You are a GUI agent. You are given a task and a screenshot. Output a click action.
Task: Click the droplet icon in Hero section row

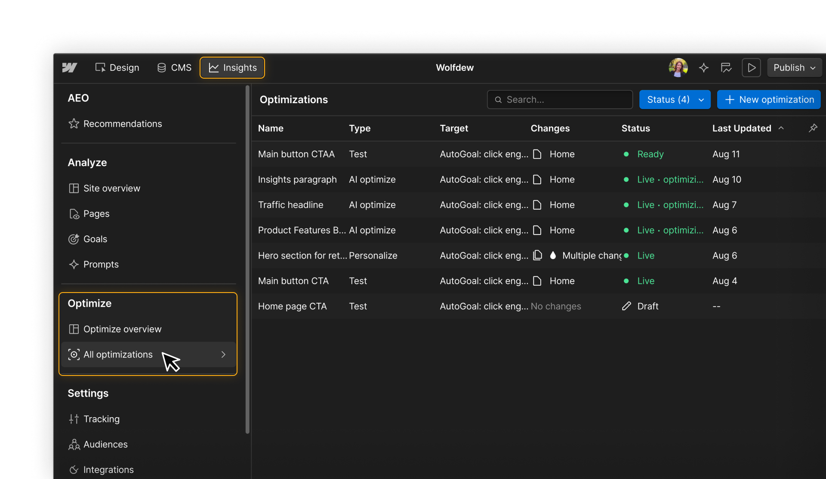pos(553,255)
